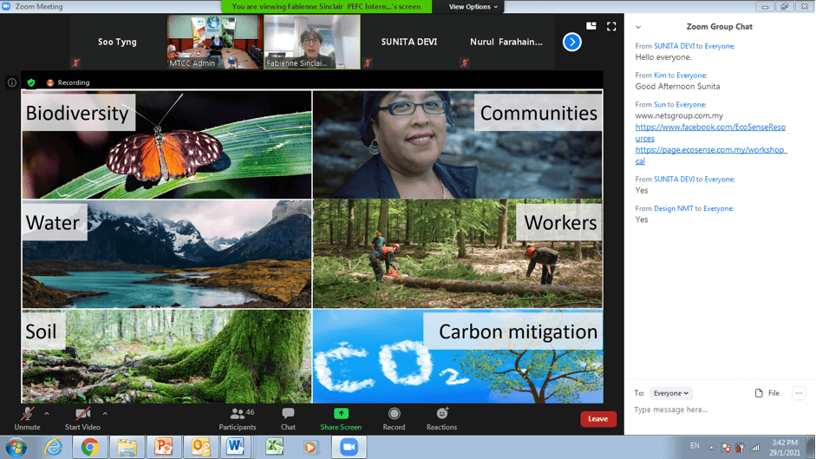
Task: Expand the View Options dropdown
Action: [473, 7]
